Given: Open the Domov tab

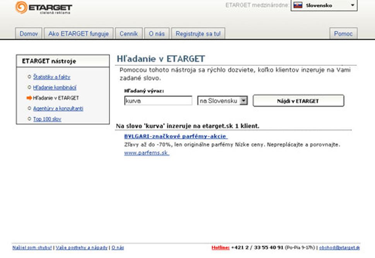Looking at the screenshot, I should click(x=29, y=34).
